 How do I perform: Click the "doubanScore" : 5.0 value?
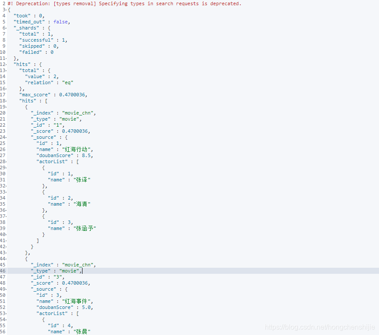[86, 308]
